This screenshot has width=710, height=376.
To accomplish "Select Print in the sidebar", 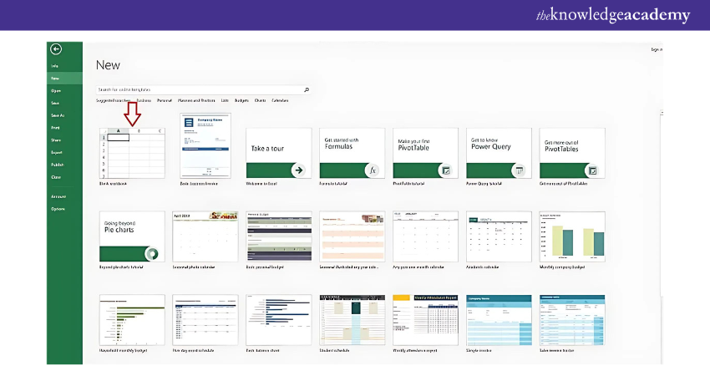I will click(x=54, y=128).
